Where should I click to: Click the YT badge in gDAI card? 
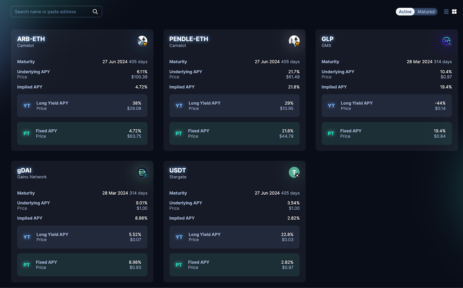click(x=27, y=237)
